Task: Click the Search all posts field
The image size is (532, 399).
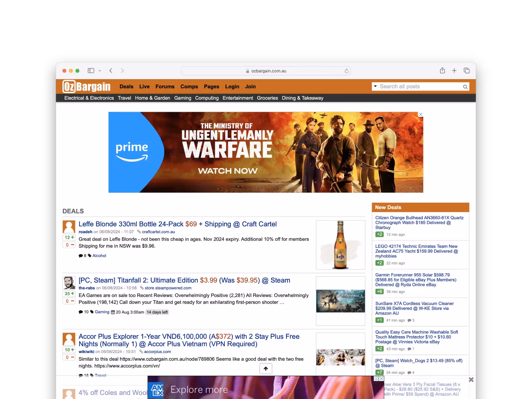Action: click(x=420, y=86)
